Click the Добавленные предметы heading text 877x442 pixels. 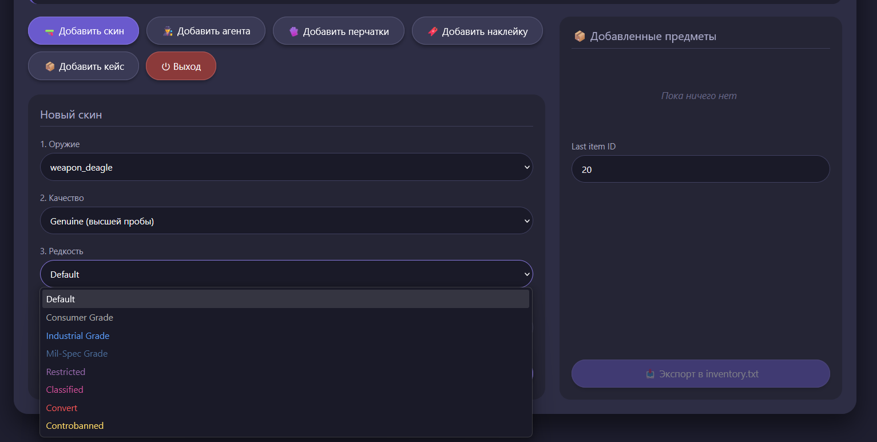[x=653, y=37]
